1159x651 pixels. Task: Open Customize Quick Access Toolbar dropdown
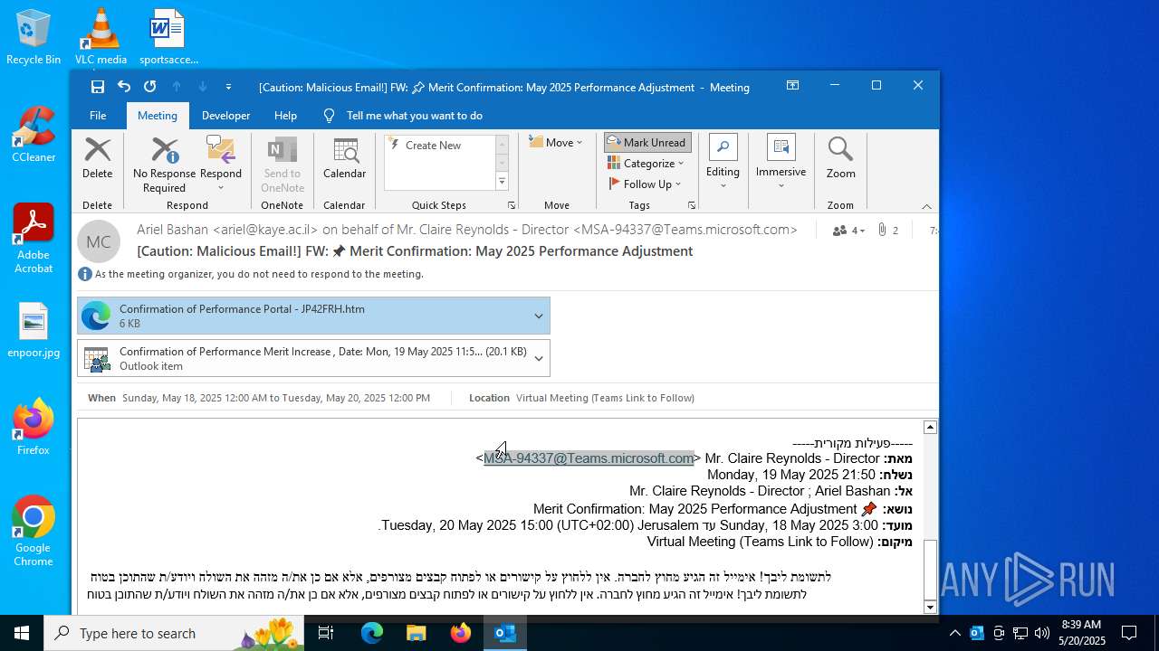(228, 87)
